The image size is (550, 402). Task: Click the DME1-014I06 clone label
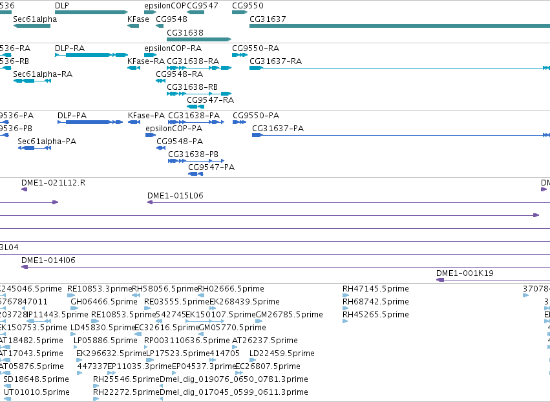[48, 260]
